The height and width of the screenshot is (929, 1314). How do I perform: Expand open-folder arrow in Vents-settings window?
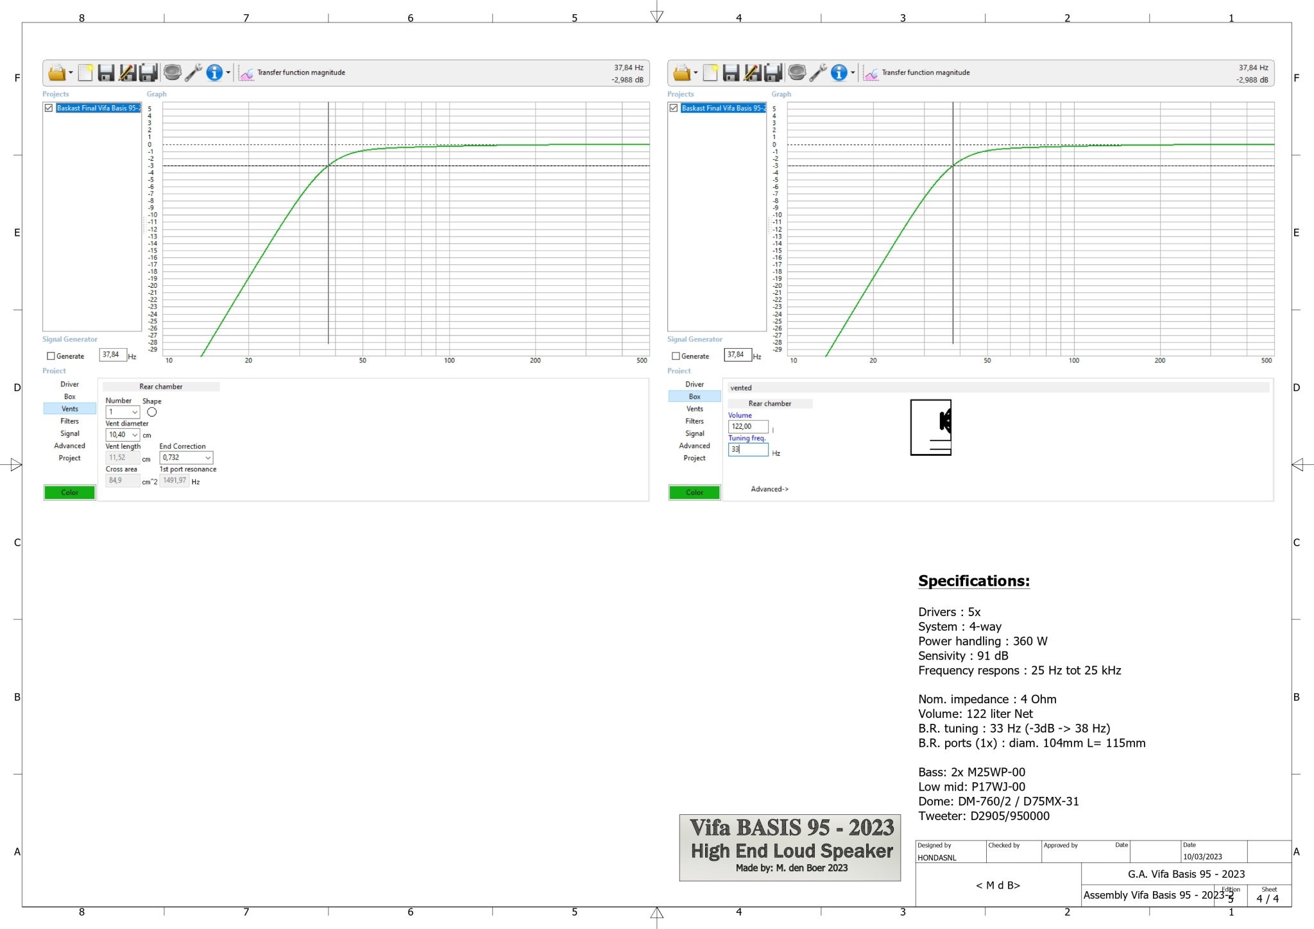71,73
